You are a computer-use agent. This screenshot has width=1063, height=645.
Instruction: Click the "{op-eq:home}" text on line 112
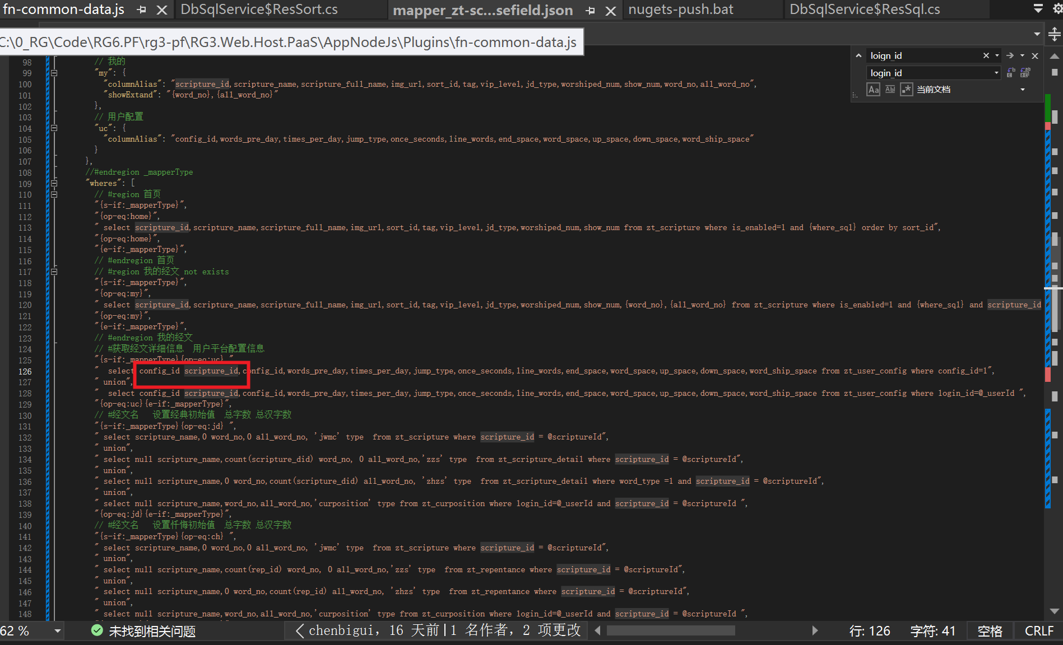(127, 217)
